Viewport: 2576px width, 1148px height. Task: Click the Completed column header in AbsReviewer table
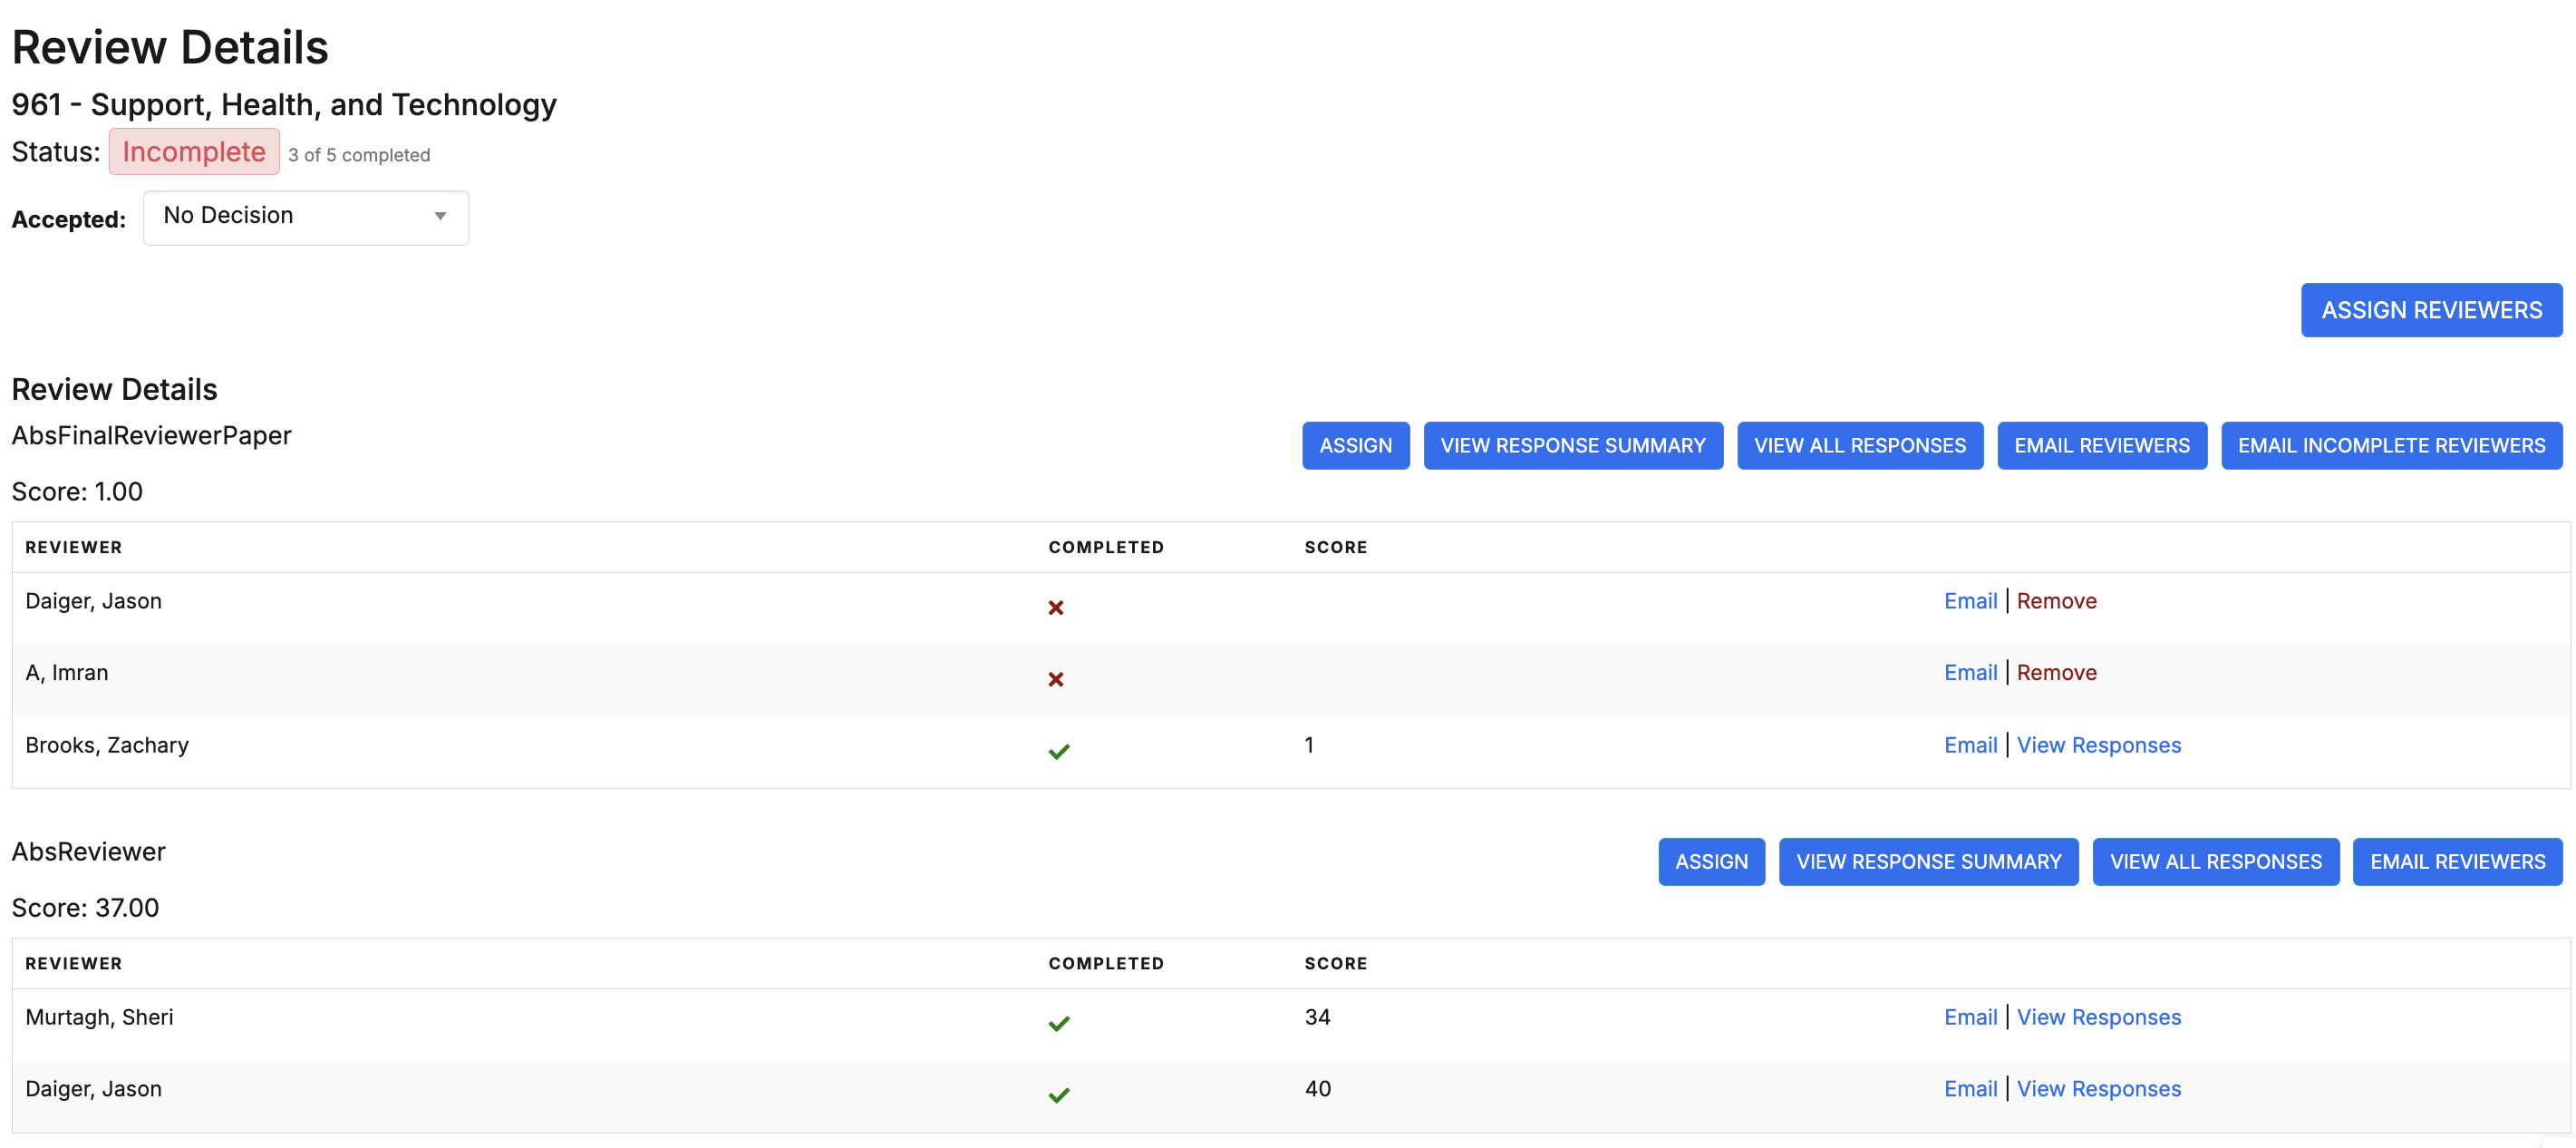click(1106, 963)
